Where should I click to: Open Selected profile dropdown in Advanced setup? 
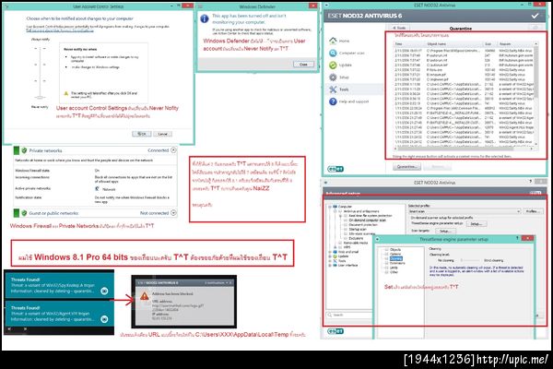pos(465,211)
